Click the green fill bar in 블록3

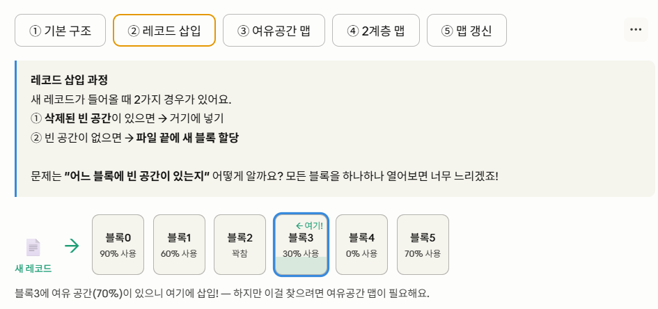301,266
